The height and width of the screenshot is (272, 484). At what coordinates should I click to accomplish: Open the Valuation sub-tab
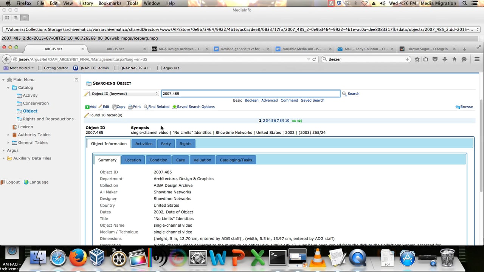tap(202, 160)
